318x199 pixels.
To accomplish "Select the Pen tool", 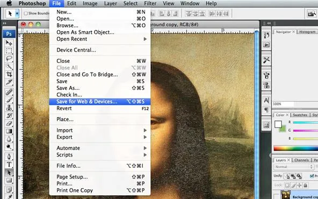I will 9,157.
